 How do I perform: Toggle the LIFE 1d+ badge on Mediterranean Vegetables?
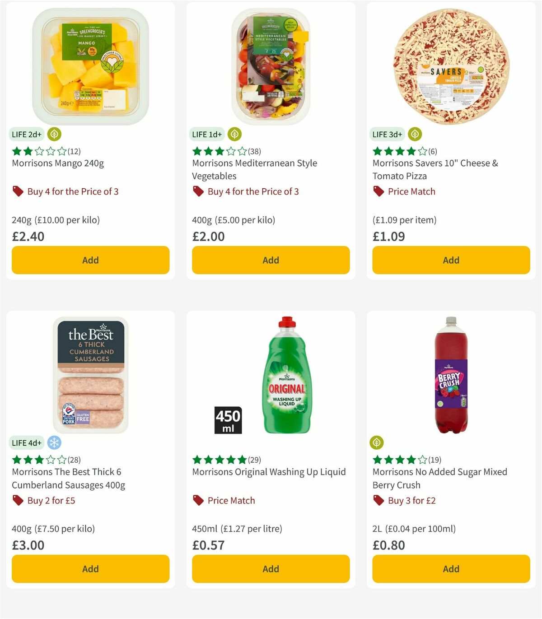206,134
